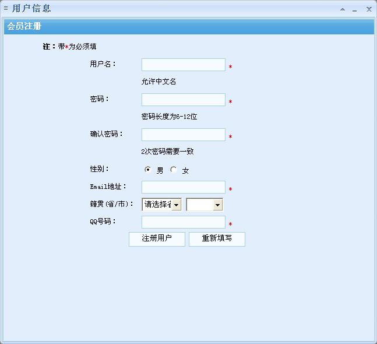
Task: Click the 2次密码需要一致 hint text
Action: point(167,152)
